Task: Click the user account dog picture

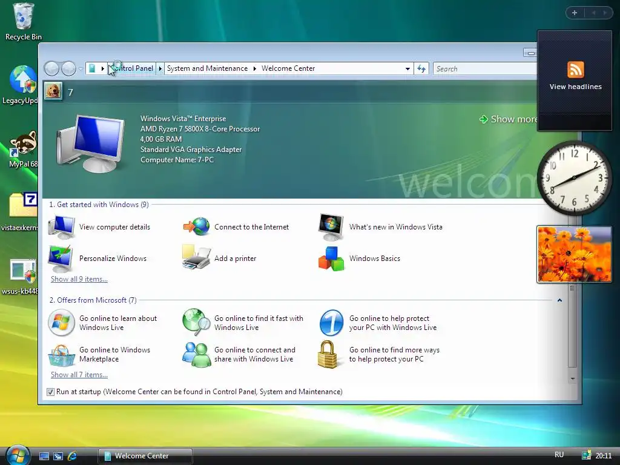Action: coord(53,91)
